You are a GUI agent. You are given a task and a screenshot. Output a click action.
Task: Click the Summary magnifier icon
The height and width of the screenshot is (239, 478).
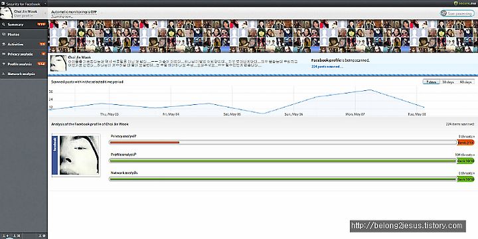pos(4,24)
